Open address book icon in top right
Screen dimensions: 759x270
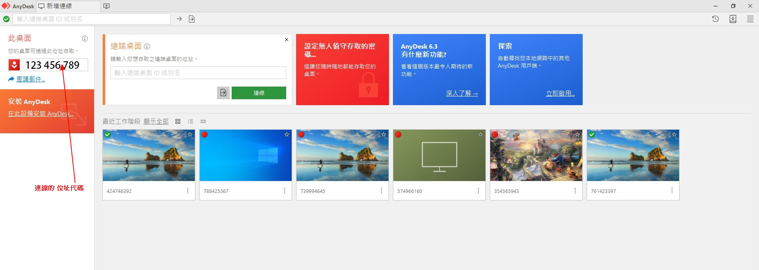pos(733,19)
